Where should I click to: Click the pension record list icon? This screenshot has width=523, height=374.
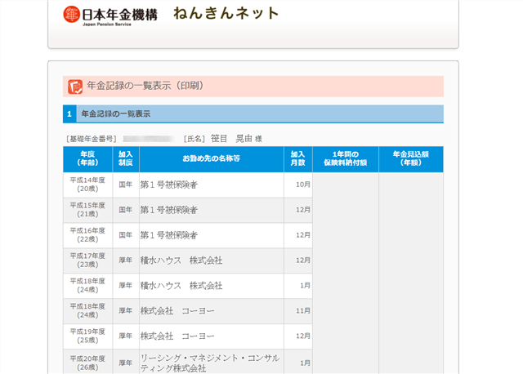[x=75, y=87]
